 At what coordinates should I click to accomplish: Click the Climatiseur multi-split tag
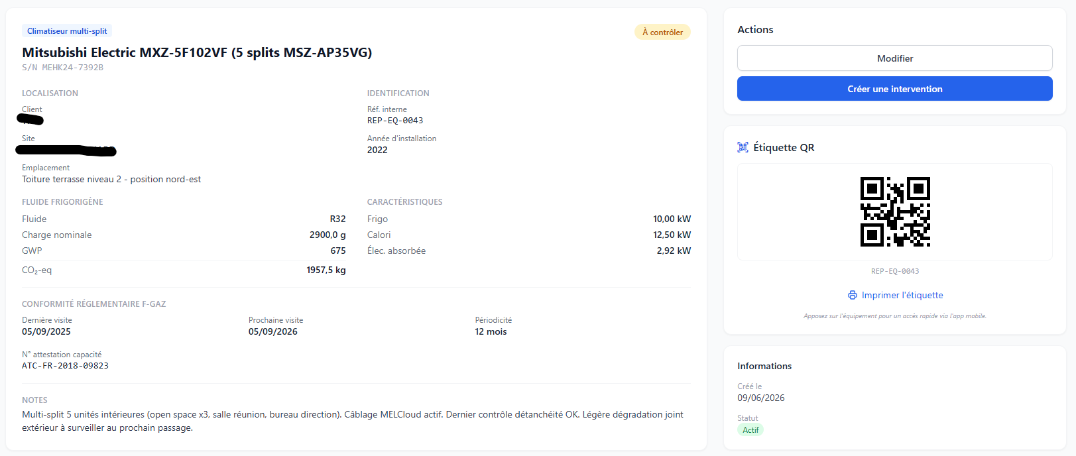coord(67,31)
